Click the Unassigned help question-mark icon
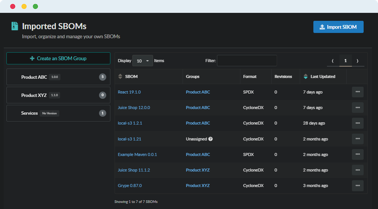378x209 pixels. pyautogui.click(x=211, y=139)
